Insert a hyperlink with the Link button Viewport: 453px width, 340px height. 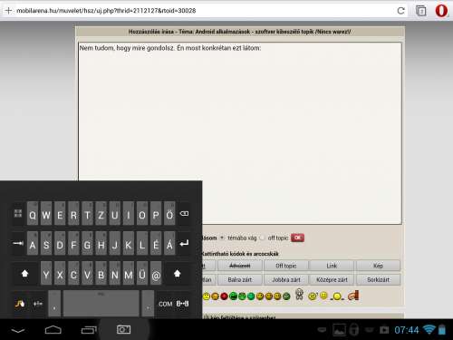tap(332, 266)
